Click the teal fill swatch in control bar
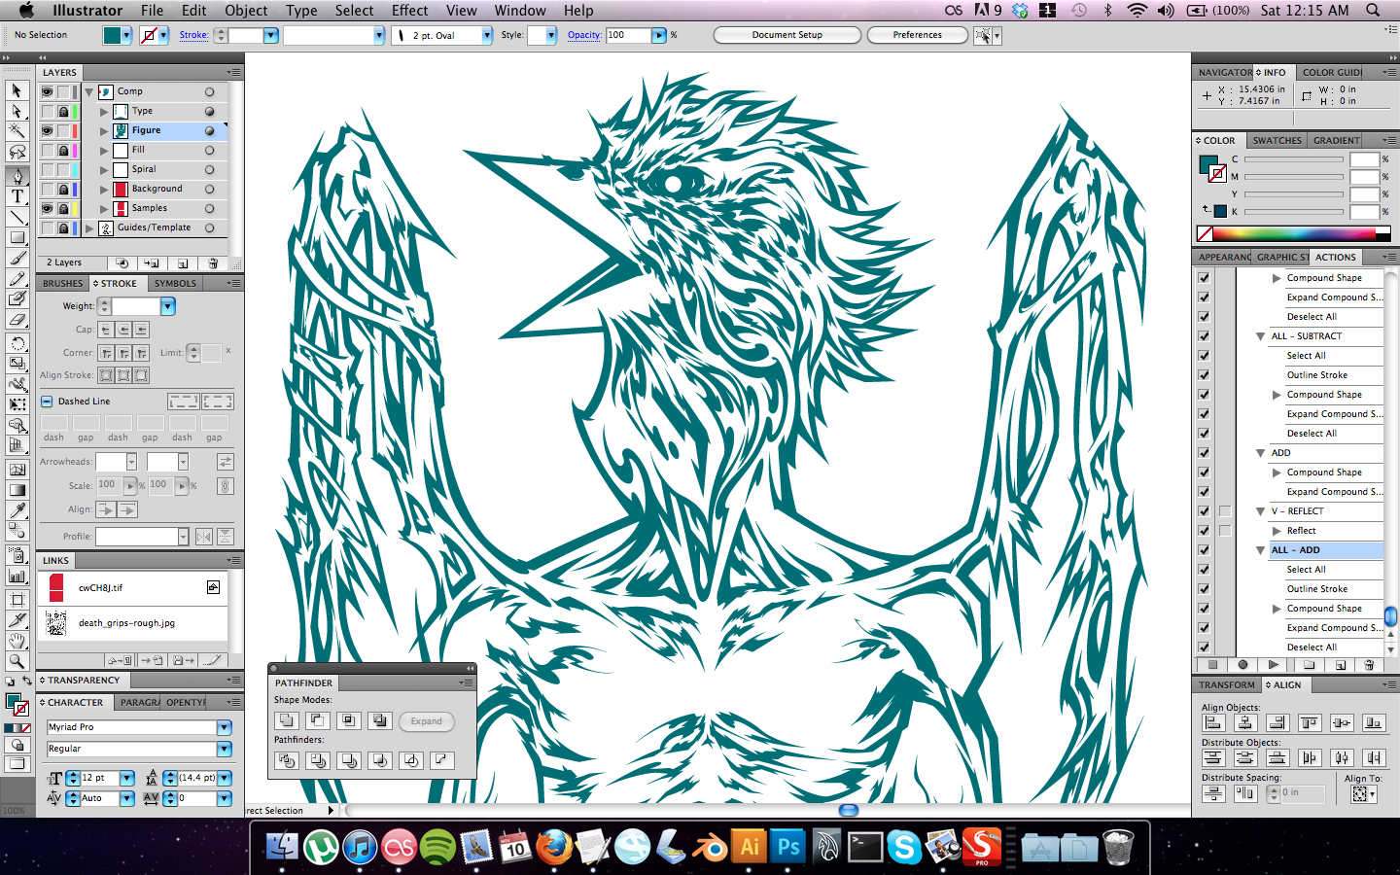 click(x=113, y=35)
